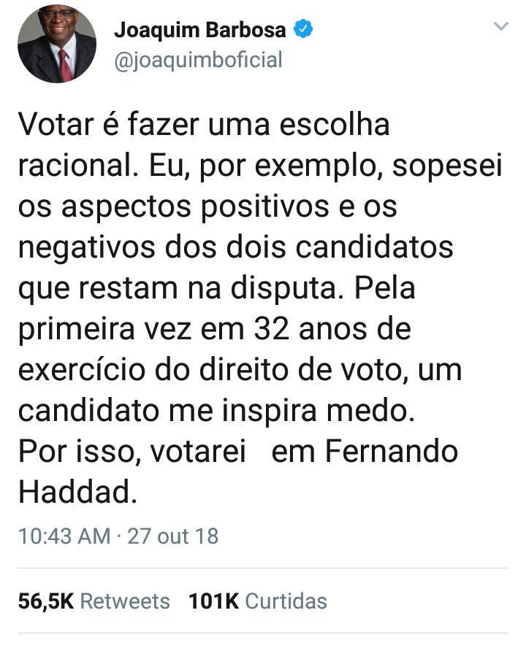Select the "27 out 18" date
The height and width of the screenshot is (648, 526).
(173, 536)
